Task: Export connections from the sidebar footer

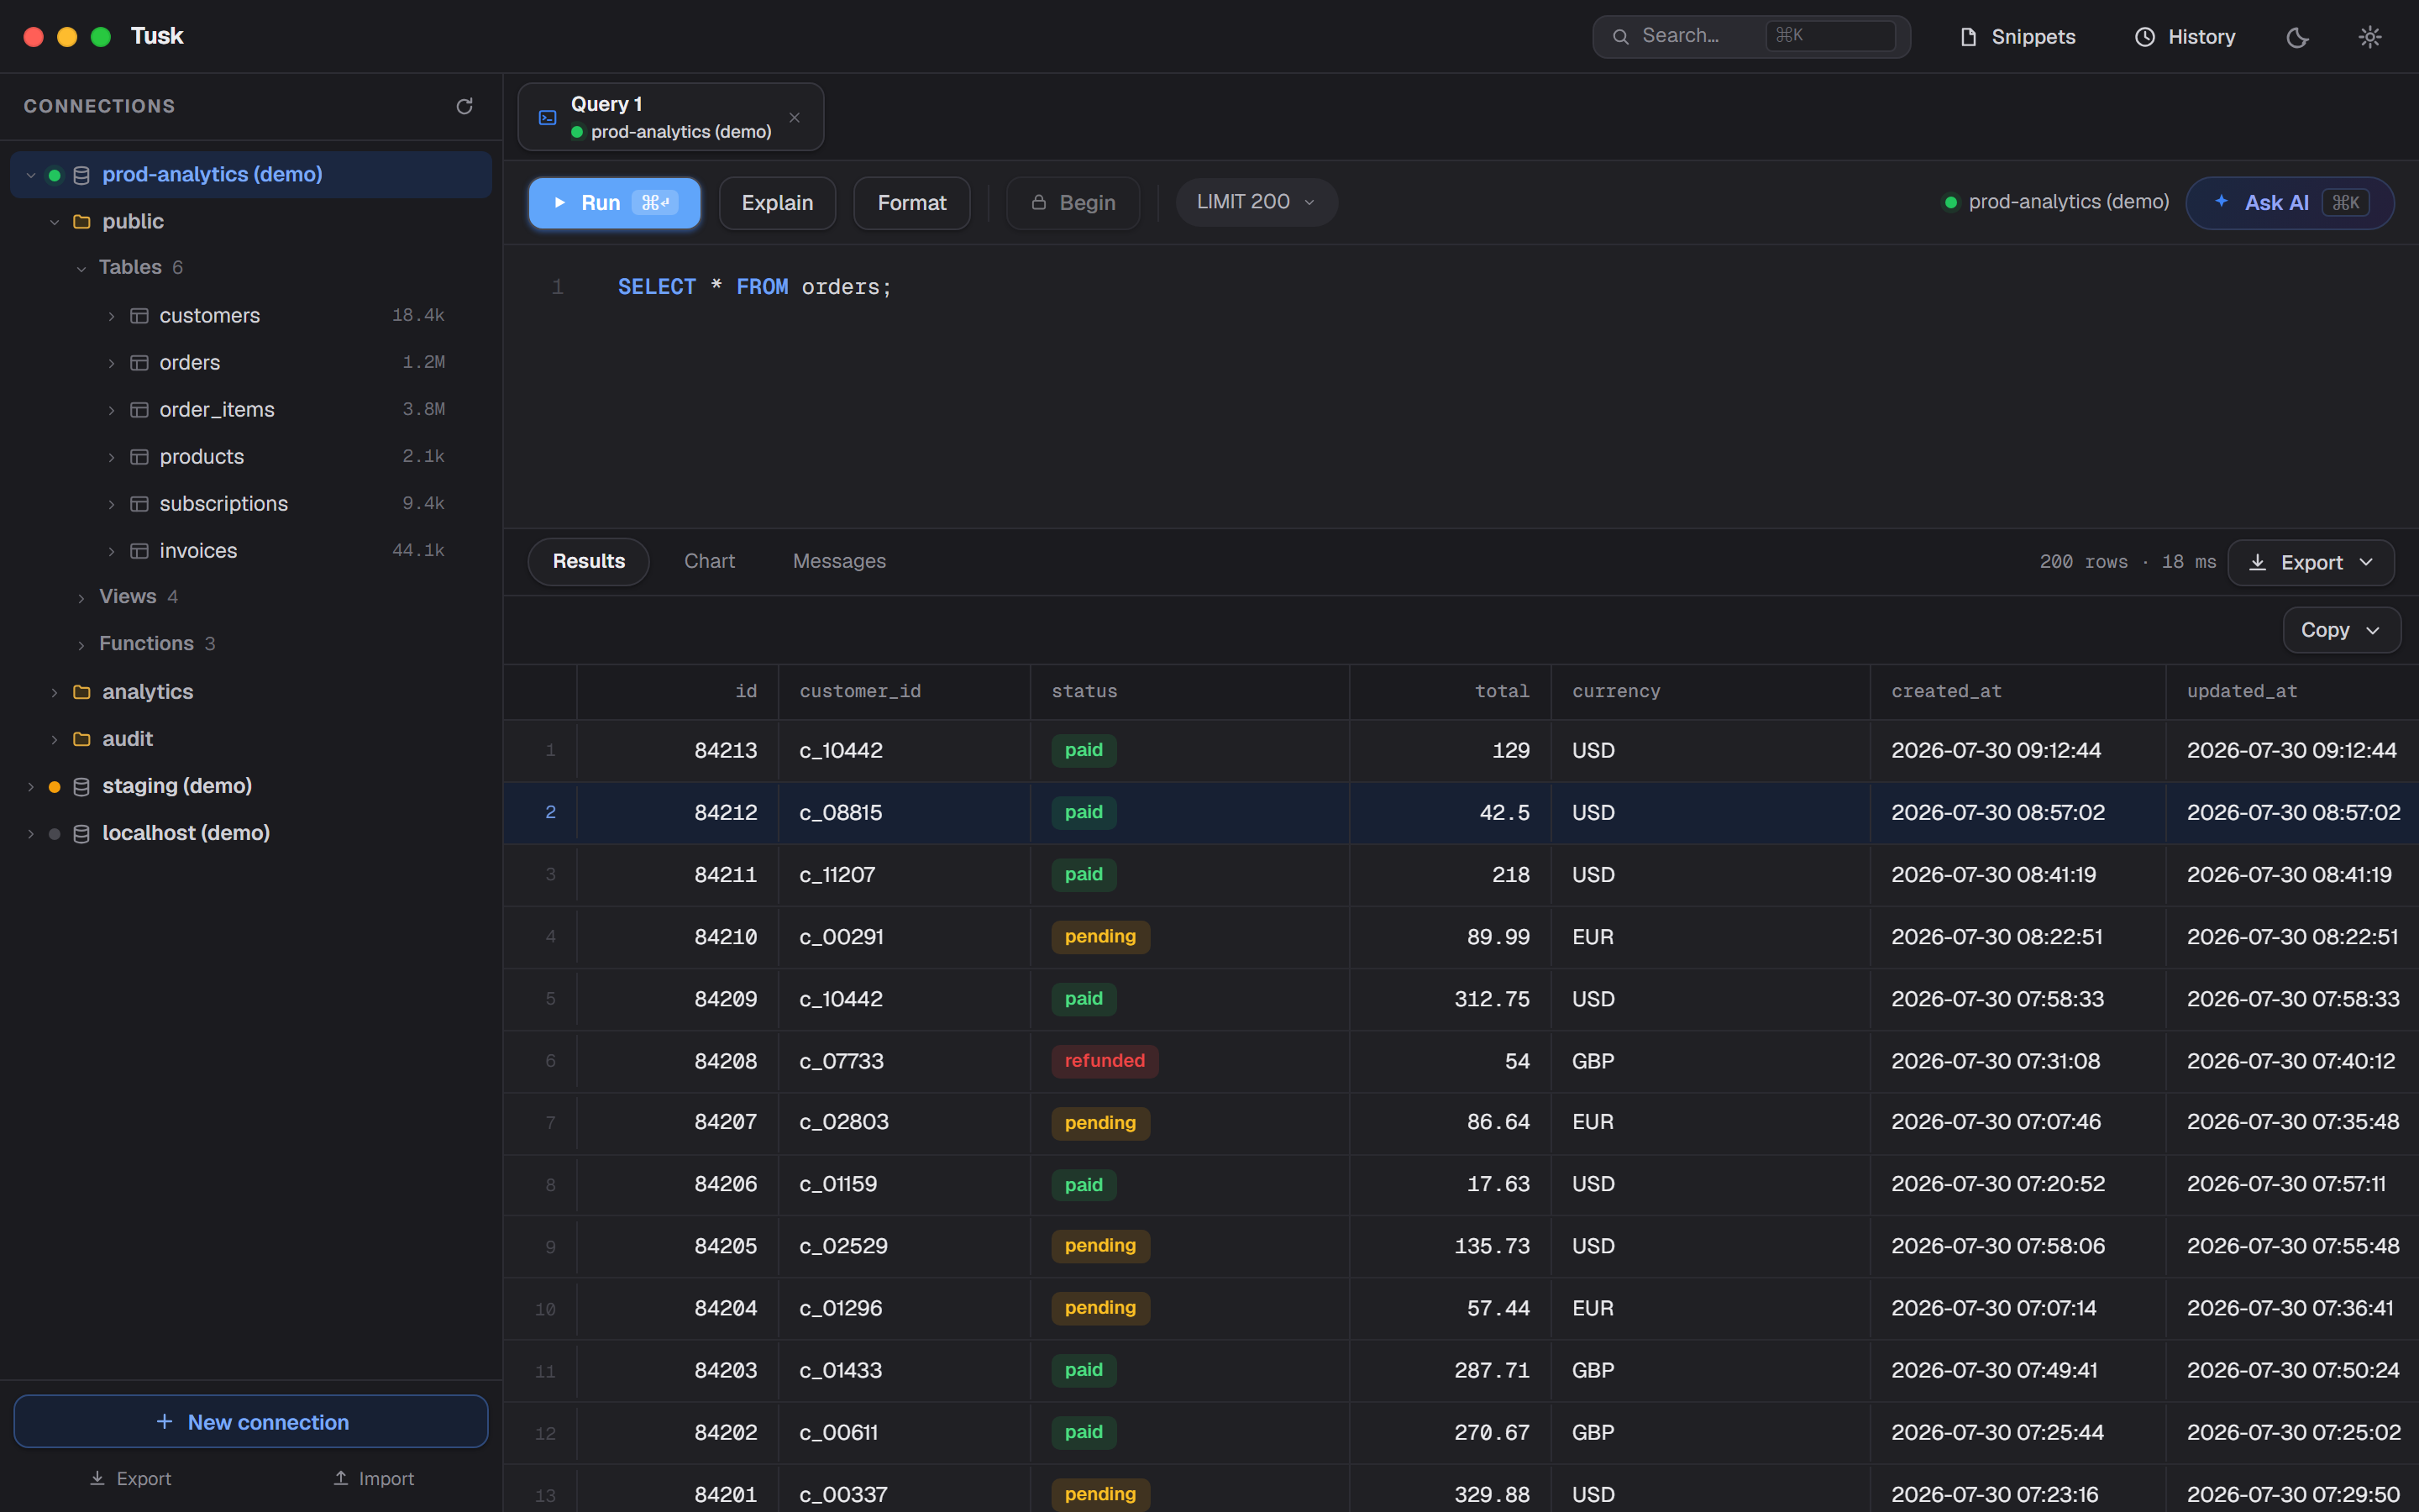Action: (x=131, y=1478)
